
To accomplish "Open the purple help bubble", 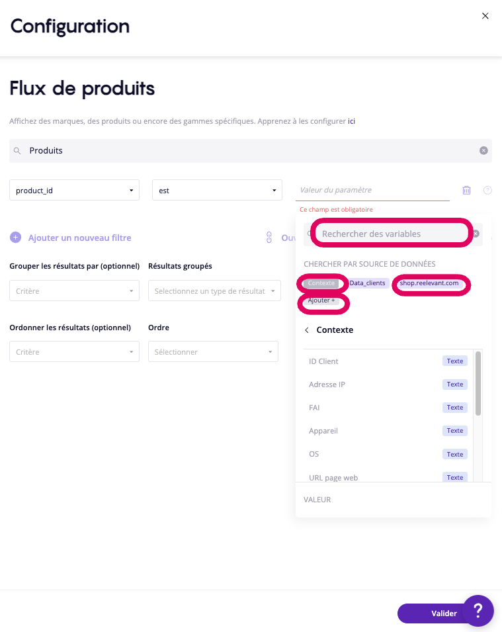I will point(478,611).
